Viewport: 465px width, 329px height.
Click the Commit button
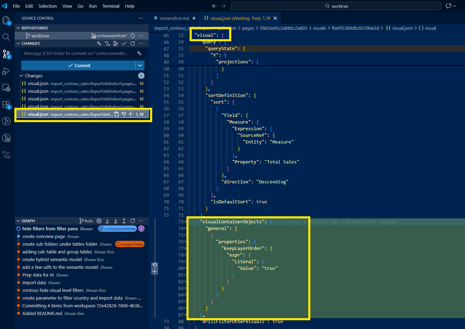coord(78,65)
